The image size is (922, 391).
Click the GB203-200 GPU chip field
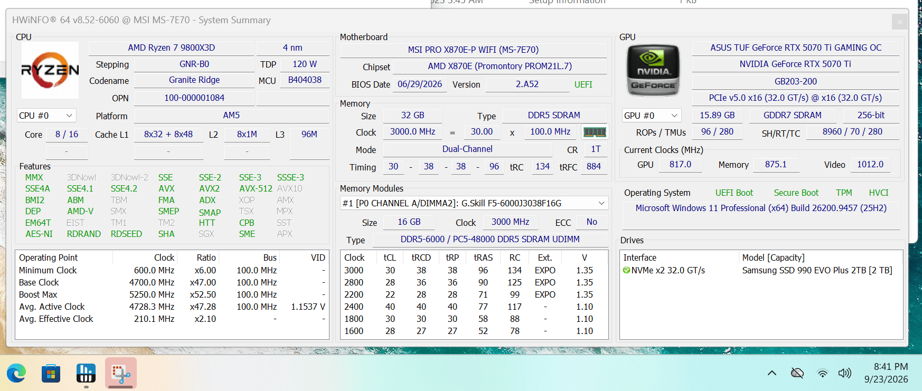(x=796, y=81)
